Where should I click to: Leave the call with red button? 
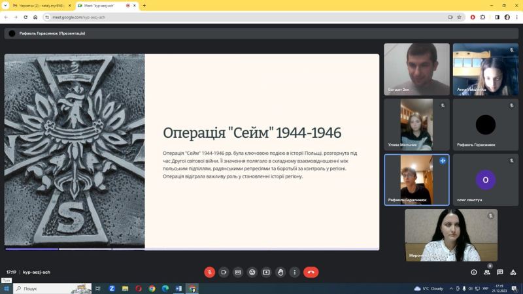[x=311, y=272]
